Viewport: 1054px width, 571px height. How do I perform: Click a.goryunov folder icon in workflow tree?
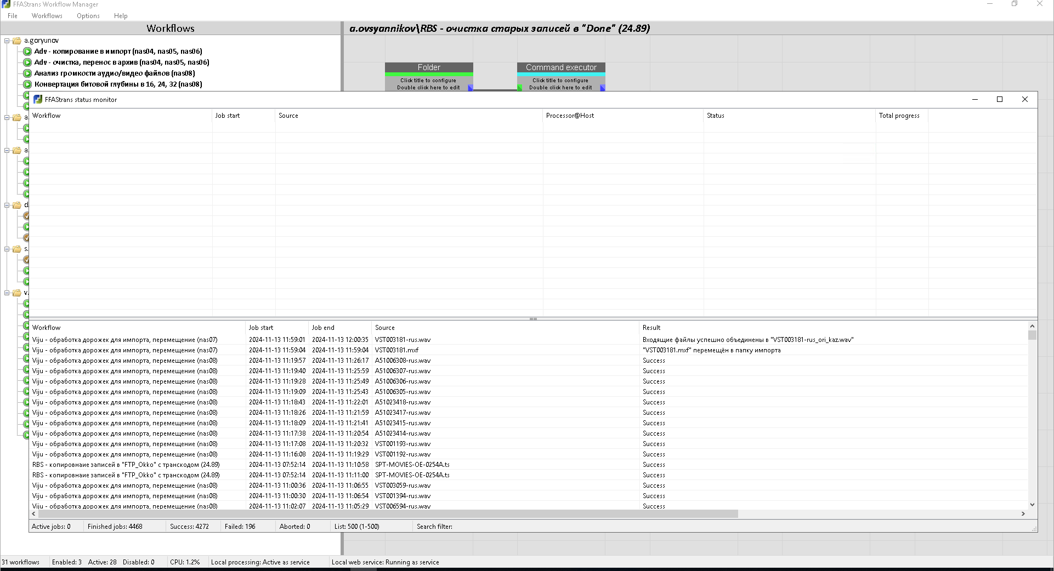pyautogui.click(x=17, y=41)
